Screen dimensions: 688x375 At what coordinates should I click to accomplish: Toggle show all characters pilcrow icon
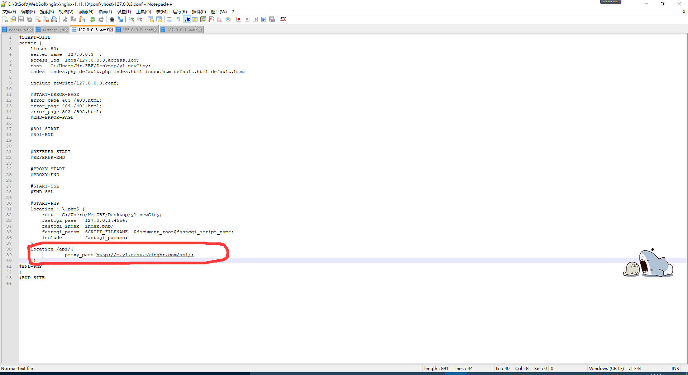(178, 19)
